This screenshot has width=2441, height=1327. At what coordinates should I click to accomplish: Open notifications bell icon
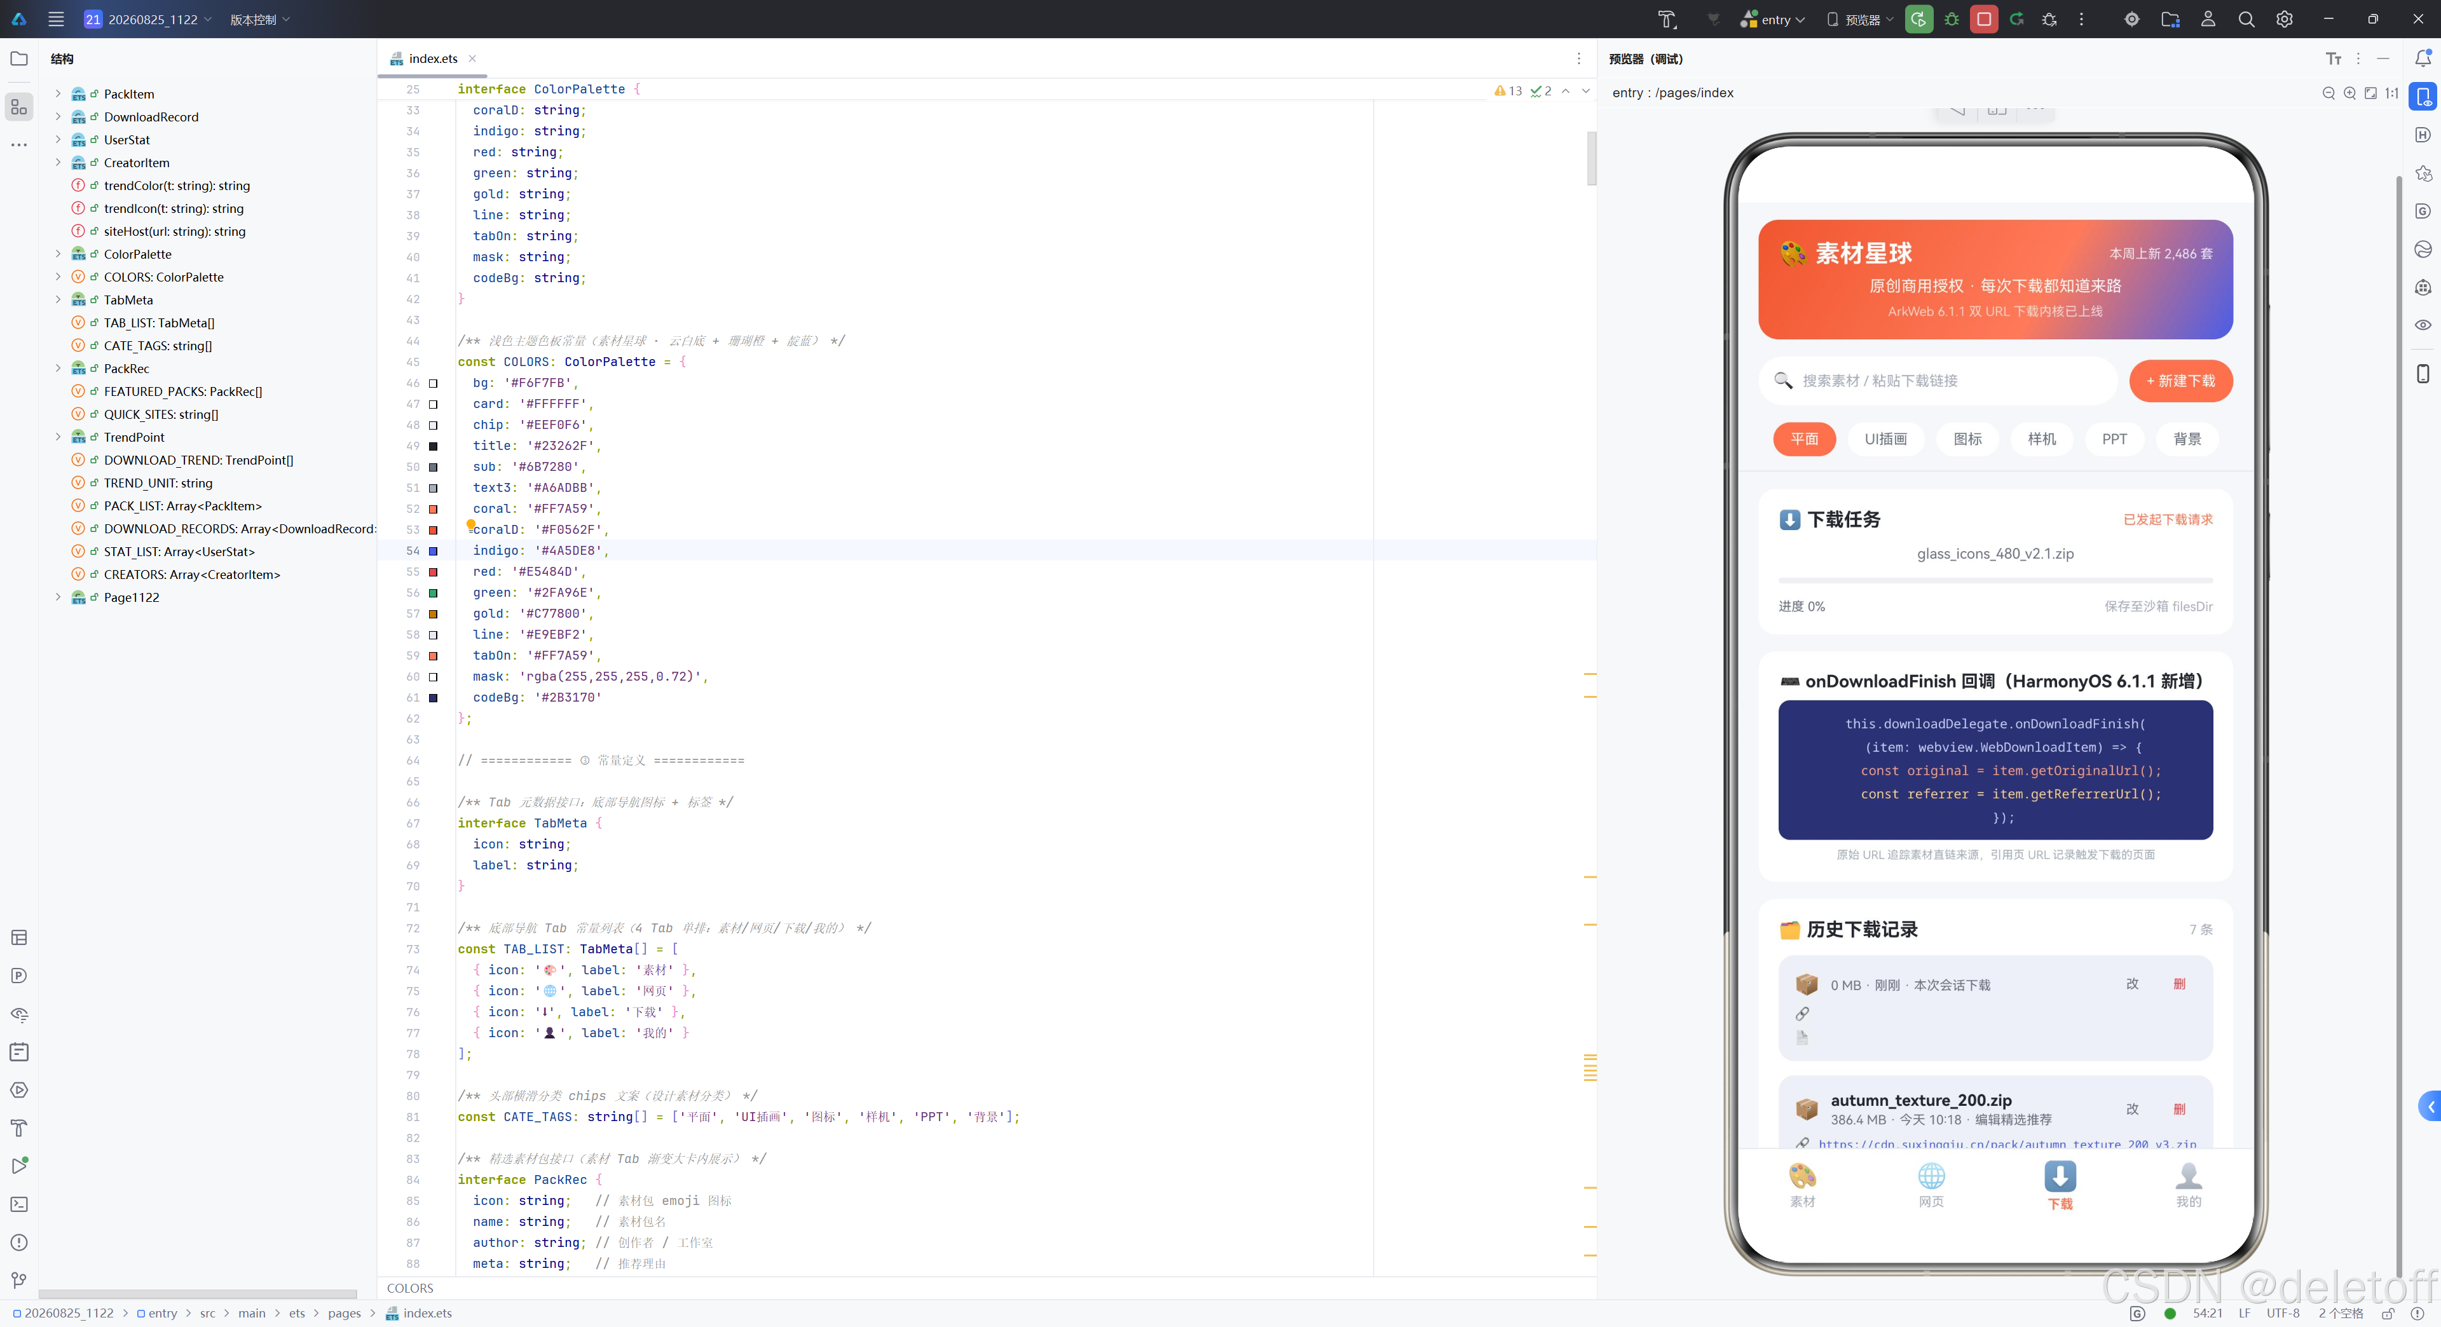2422,58
